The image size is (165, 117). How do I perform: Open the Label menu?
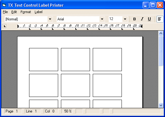pyautogui.click(x=39, y=12)
